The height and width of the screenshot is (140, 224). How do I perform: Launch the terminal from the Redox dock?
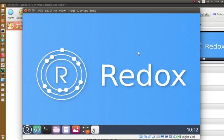[x=46, y=130]
